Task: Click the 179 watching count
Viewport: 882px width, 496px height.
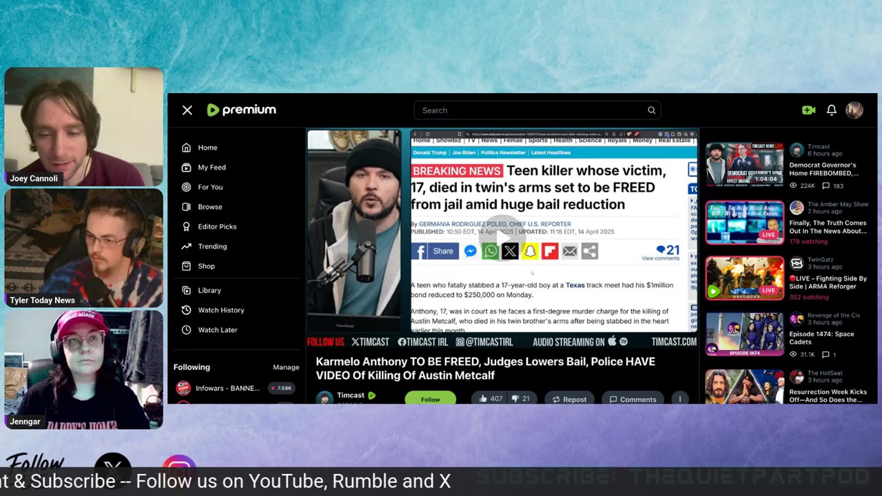Action: coord(808,242)
